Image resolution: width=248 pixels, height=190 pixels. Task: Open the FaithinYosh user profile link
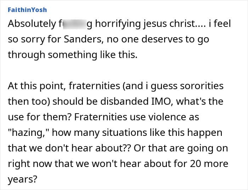pos(27,10)
